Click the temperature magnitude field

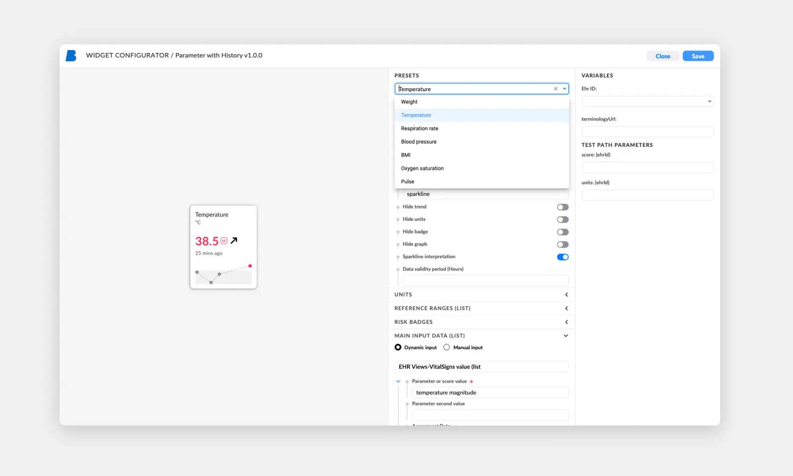pyautogui.click(x=490, y=392)
